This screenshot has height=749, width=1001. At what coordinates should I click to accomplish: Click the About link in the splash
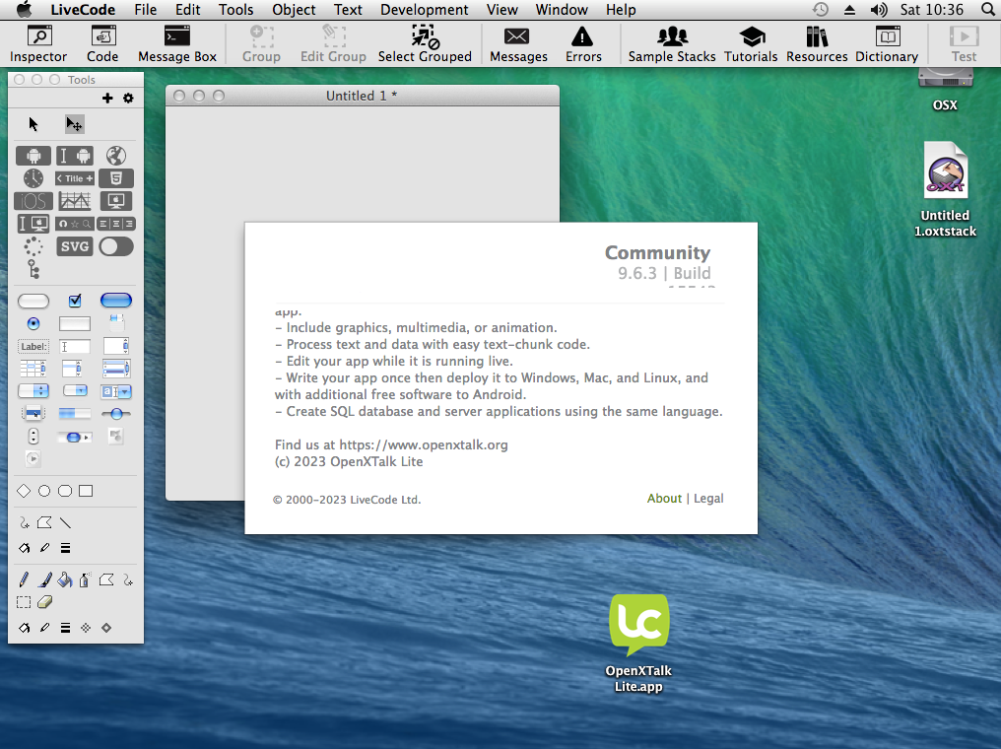664,498
